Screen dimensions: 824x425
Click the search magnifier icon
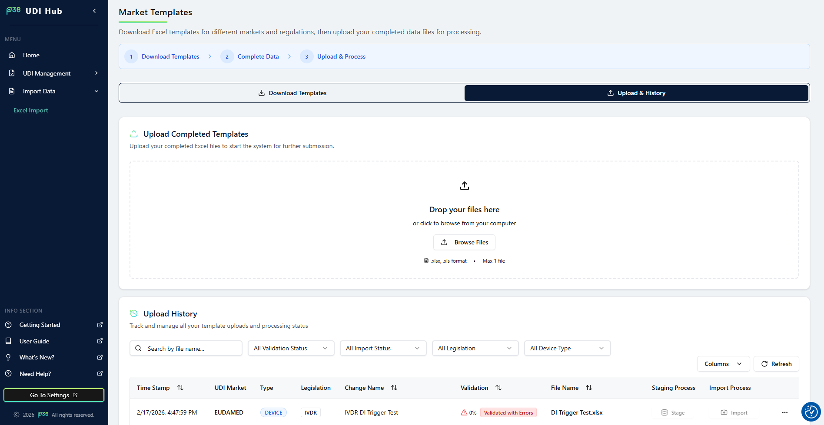(138, 348)
